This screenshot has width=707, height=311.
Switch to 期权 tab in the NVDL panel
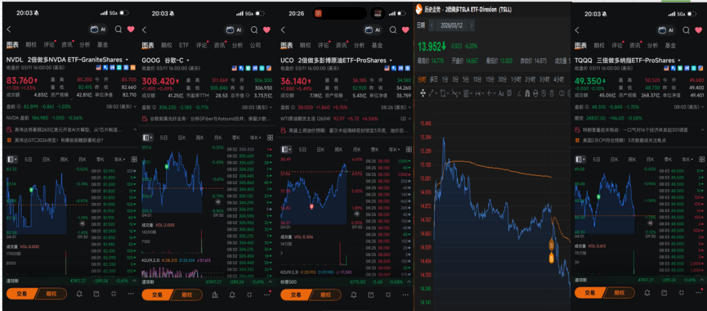31,45
